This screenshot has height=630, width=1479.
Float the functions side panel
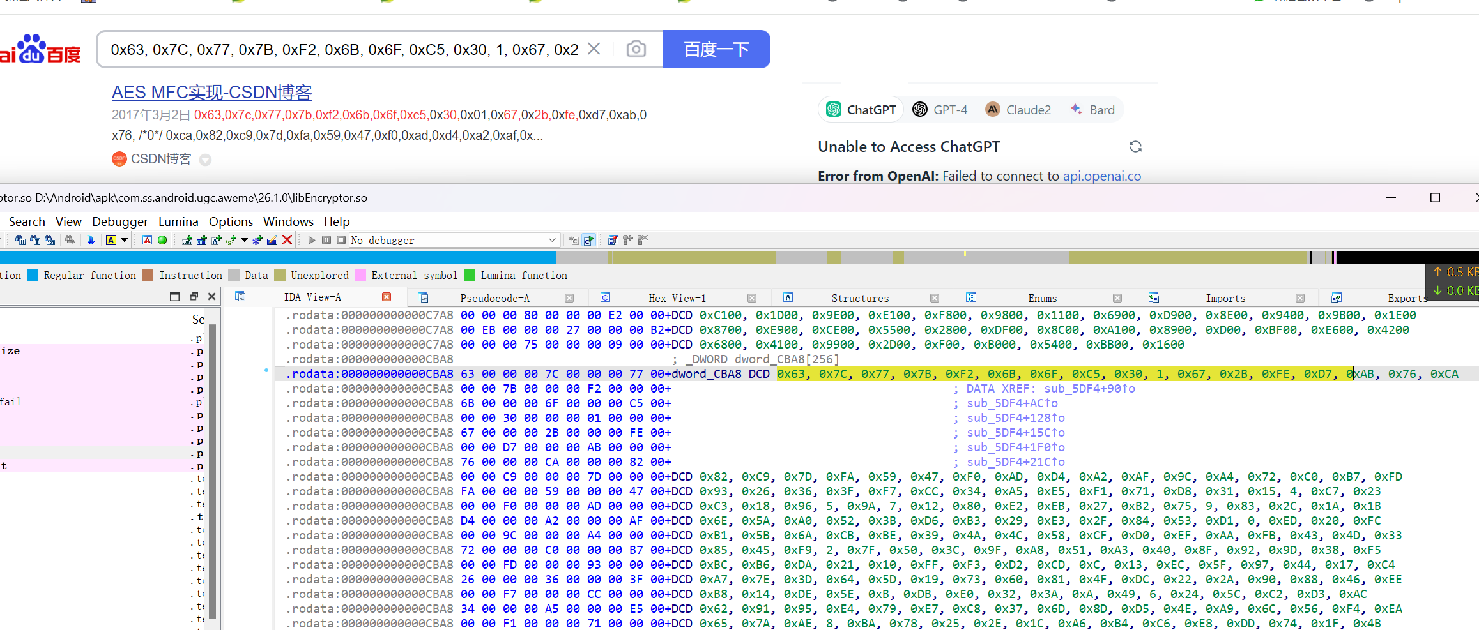[x=194, y=296]
